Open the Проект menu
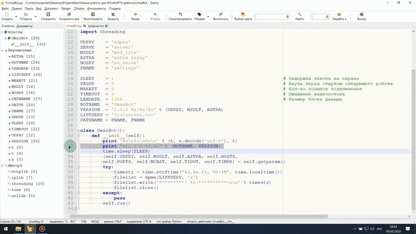This screenshot has width=416, height=234. [x=66, y=8]
